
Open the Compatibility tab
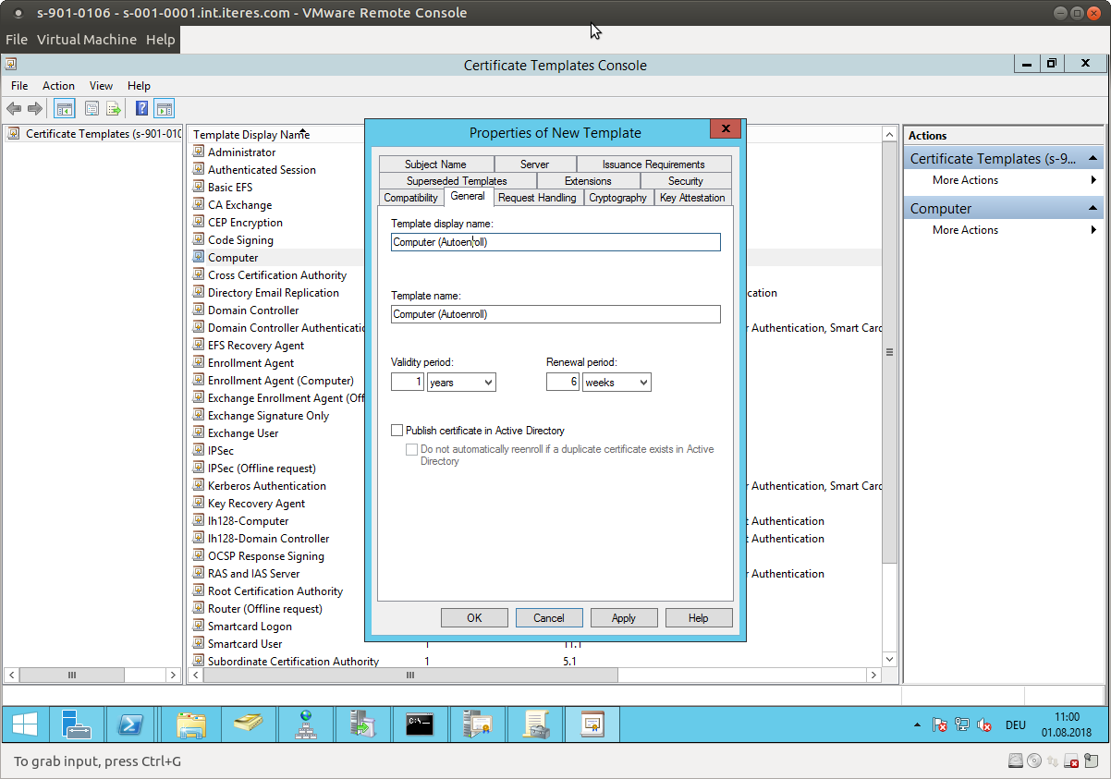(x=411, y=198)
